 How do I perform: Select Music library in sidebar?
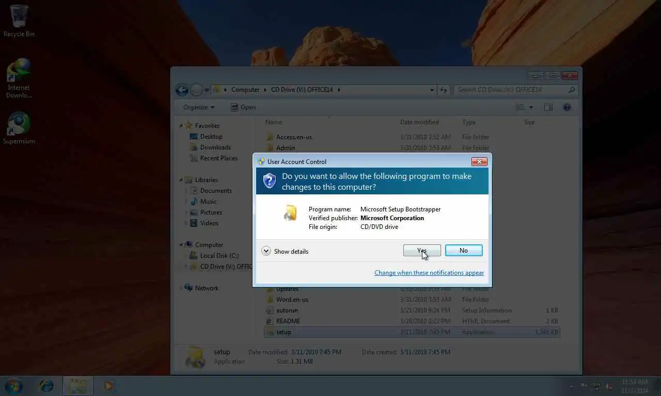208,202
